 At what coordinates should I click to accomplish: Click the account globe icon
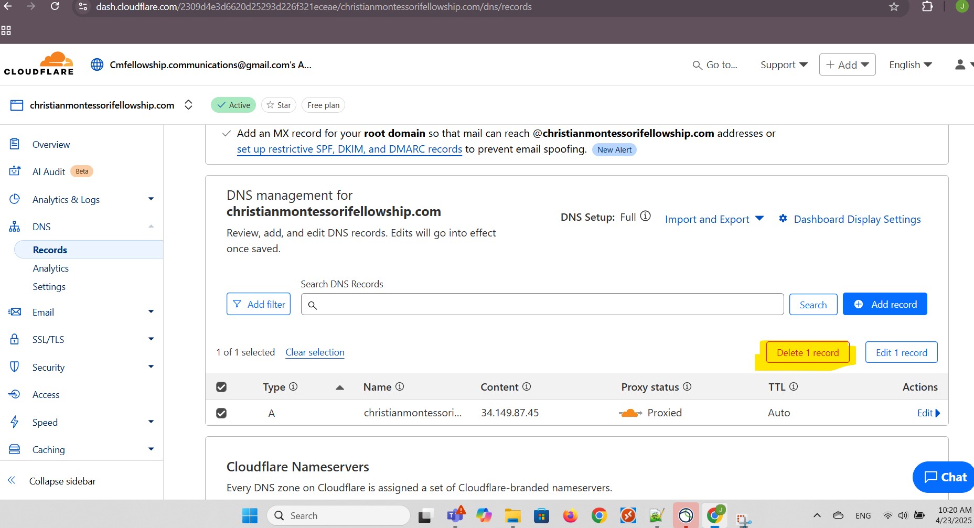[x=97, y=64]
